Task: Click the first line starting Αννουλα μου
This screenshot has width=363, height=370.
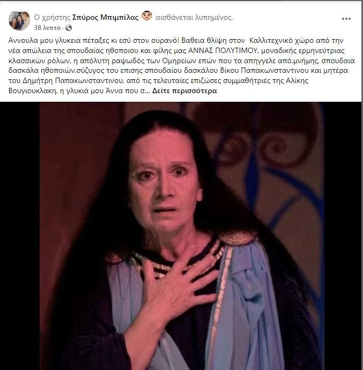Action: 176,40
